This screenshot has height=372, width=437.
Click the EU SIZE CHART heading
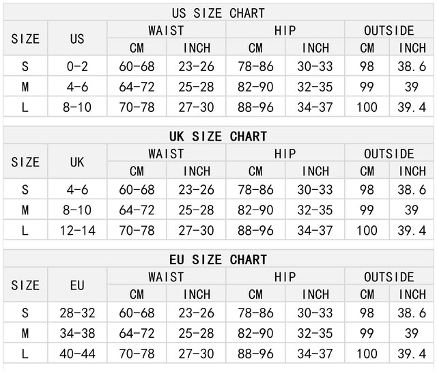[x=218, y=259]
